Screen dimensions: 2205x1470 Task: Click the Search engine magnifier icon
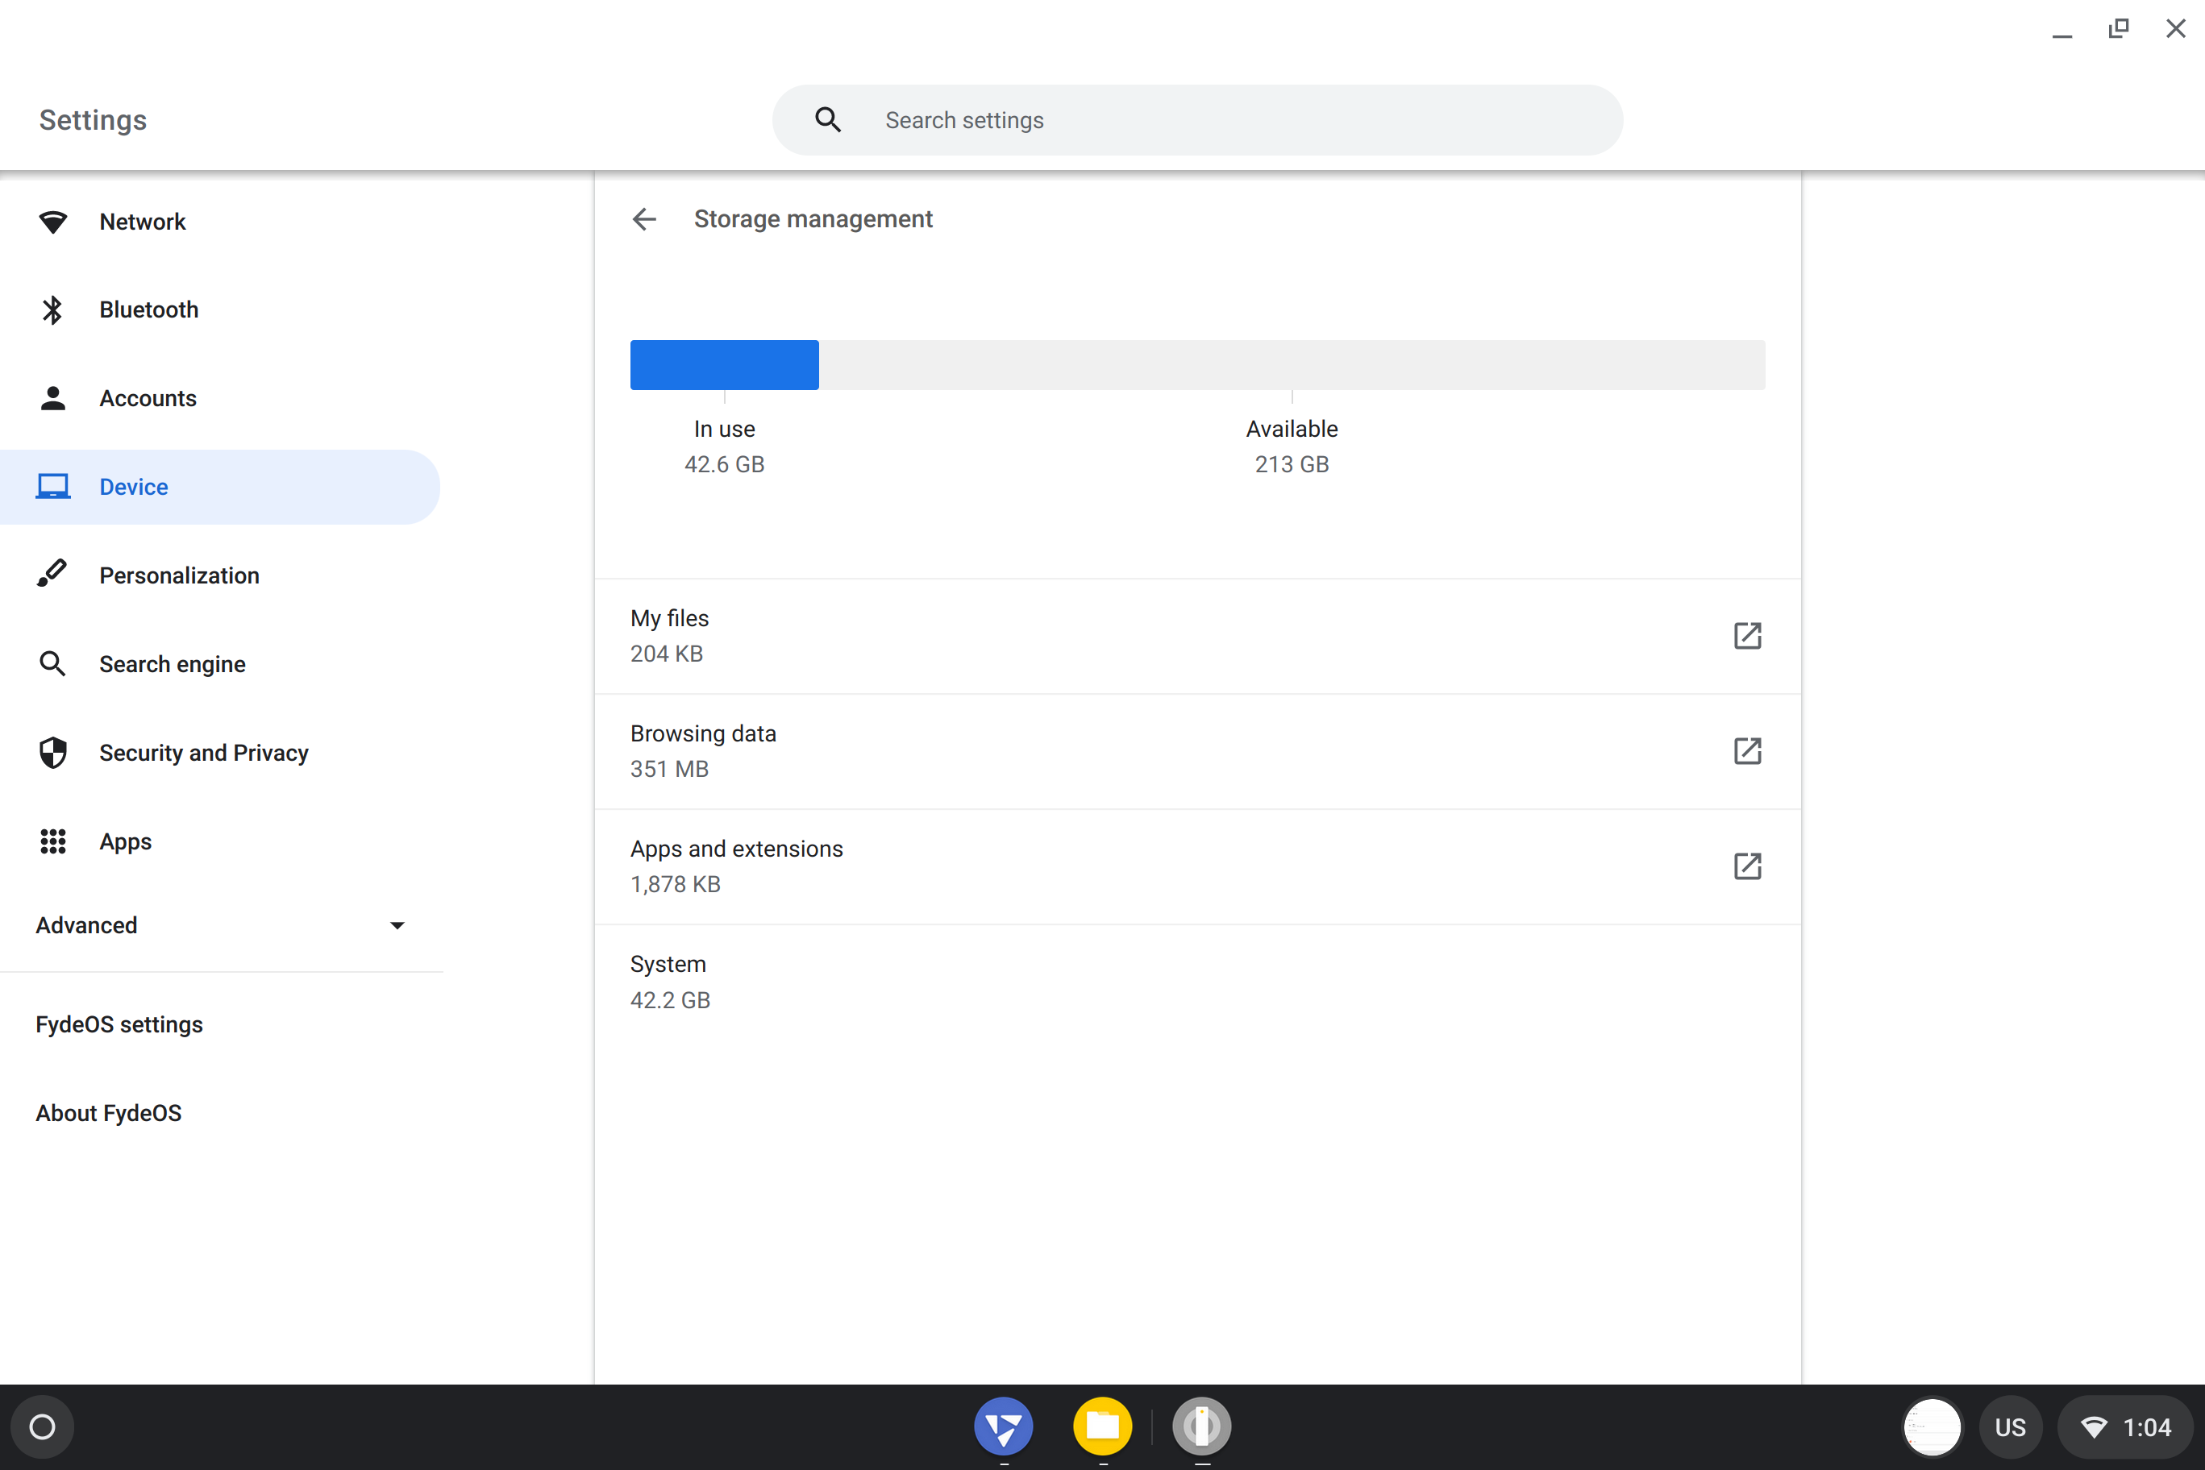click(52, 664)
